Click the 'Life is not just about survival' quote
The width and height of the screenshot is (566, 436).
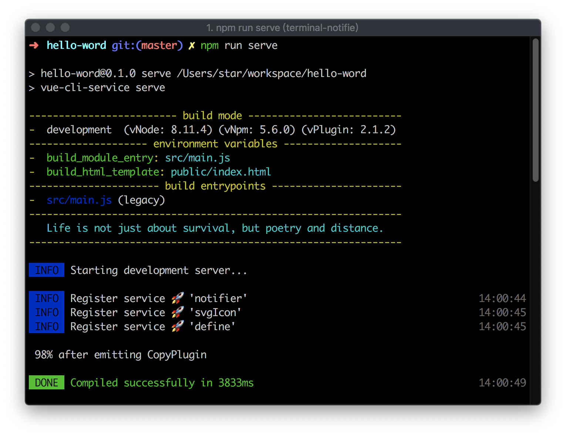215,228
